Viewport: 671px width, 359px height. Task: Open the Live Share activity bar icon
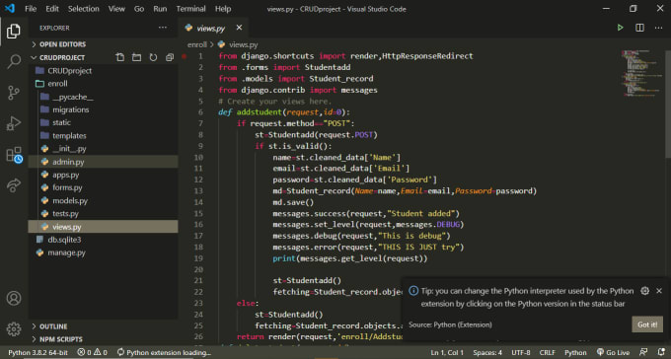pyautogui.click(x=14, y=185)
